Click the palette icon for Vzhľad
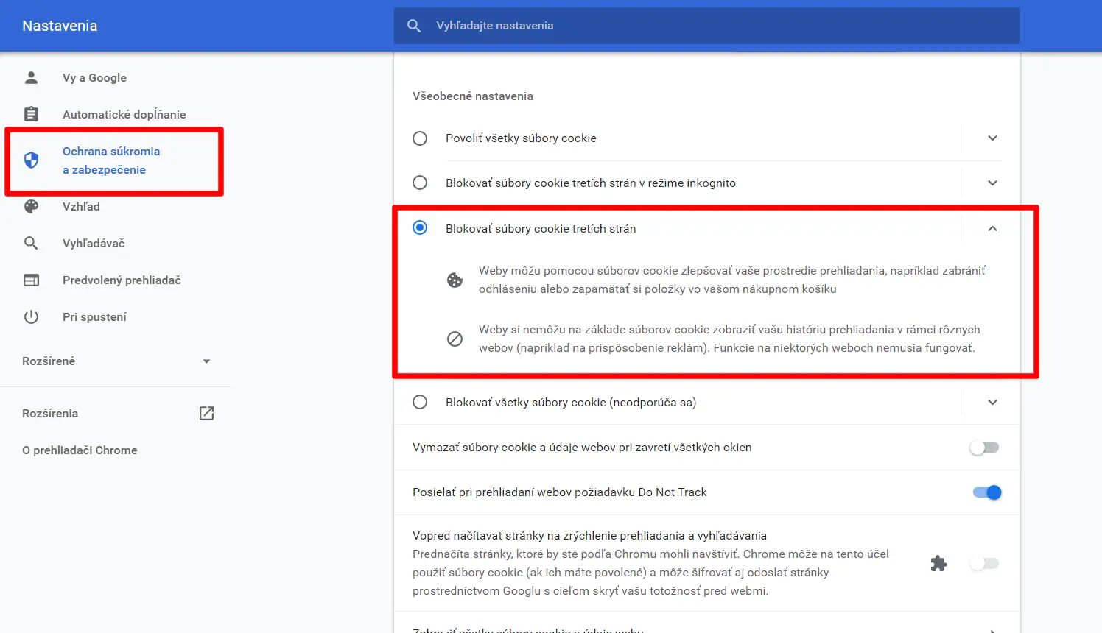Screen dimensions: 1102x633 coord(31,206)
